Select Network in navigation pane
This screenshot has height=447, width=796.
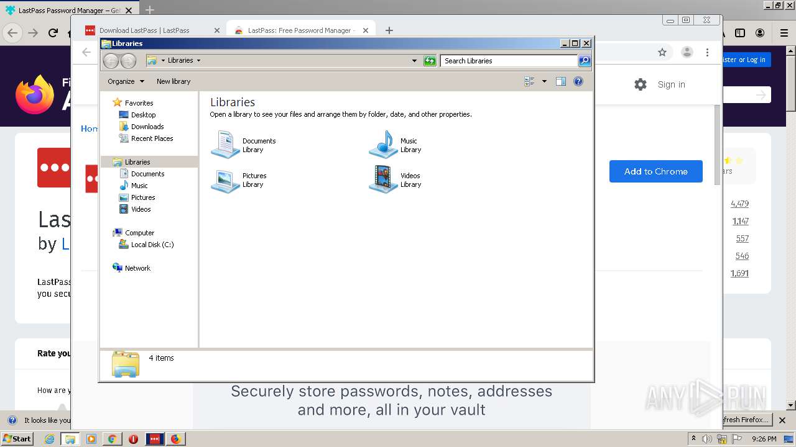click(x=137, y=268)
